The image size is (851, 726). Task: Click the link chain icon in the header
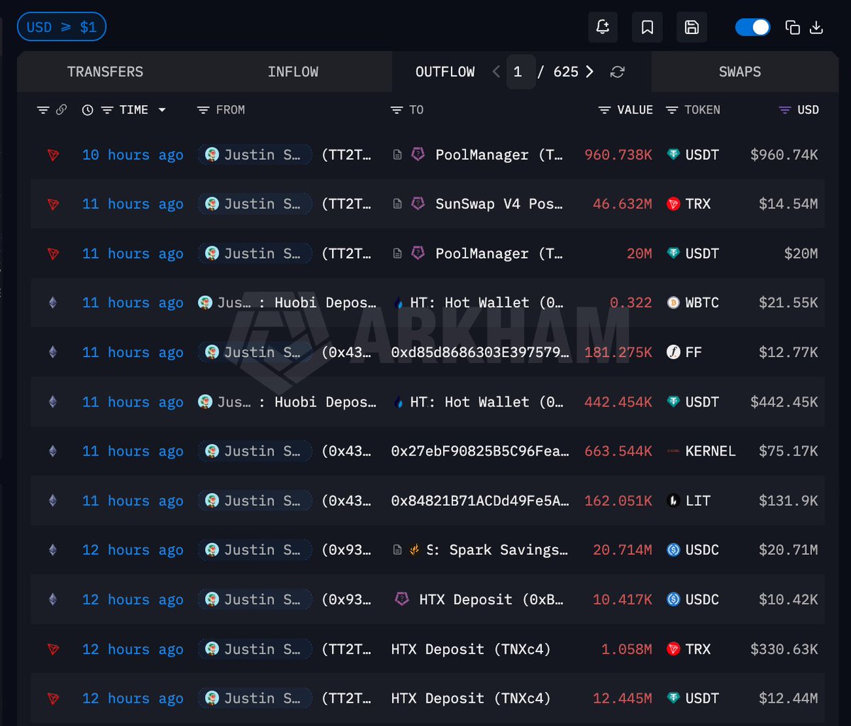62,110
